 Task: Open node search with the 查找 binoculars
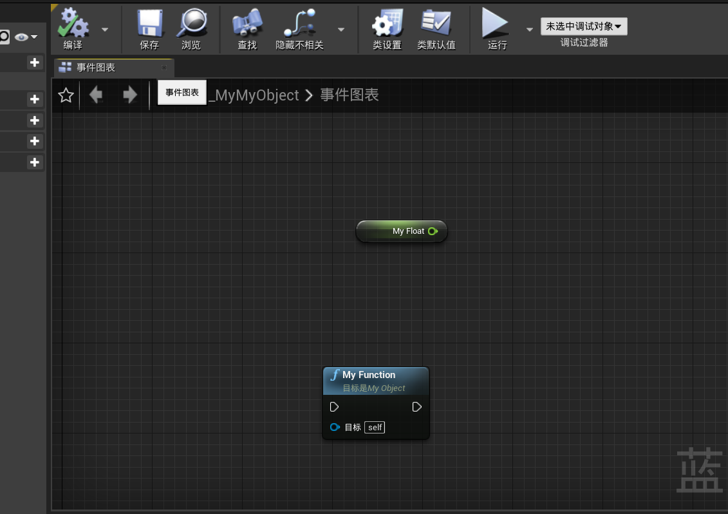pos(247,29)
